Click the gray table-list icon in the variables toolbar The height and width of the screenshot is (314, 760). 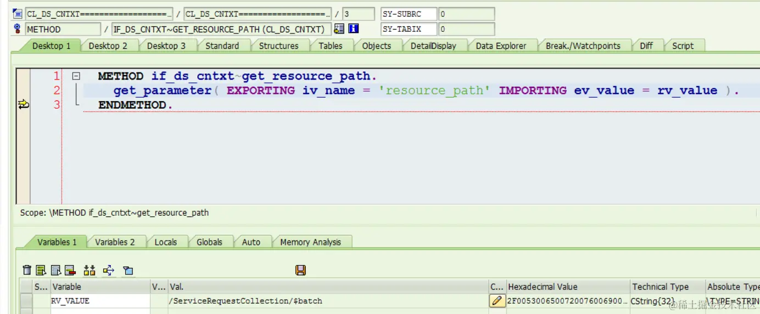click(55, 270)
